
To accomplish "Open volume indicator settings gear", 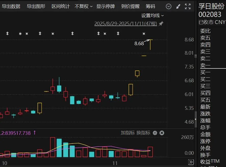I will pos(155,133).
